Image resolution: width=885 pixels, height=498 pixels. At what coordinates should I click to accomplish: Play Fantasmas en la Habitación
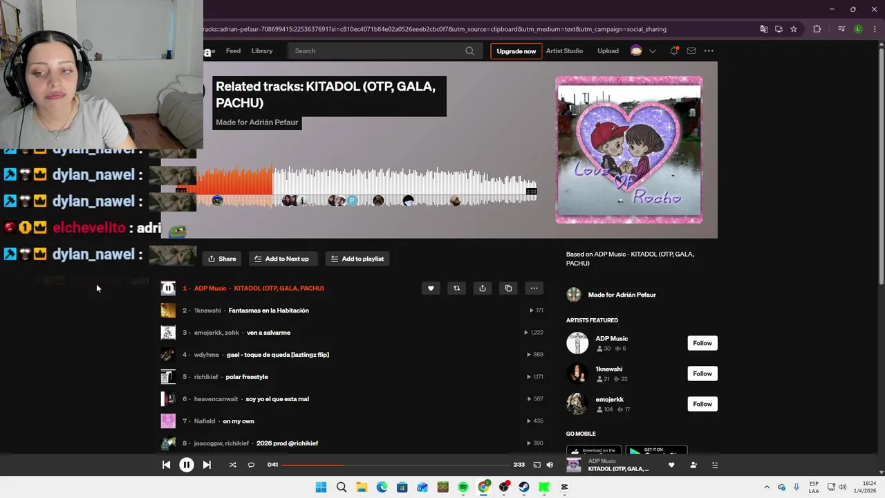268,311
